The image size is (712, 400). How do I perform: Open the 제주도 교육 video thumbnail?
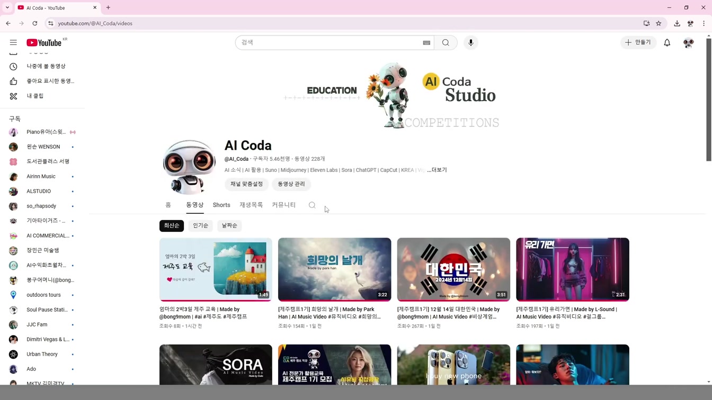(x=216, y=269)
